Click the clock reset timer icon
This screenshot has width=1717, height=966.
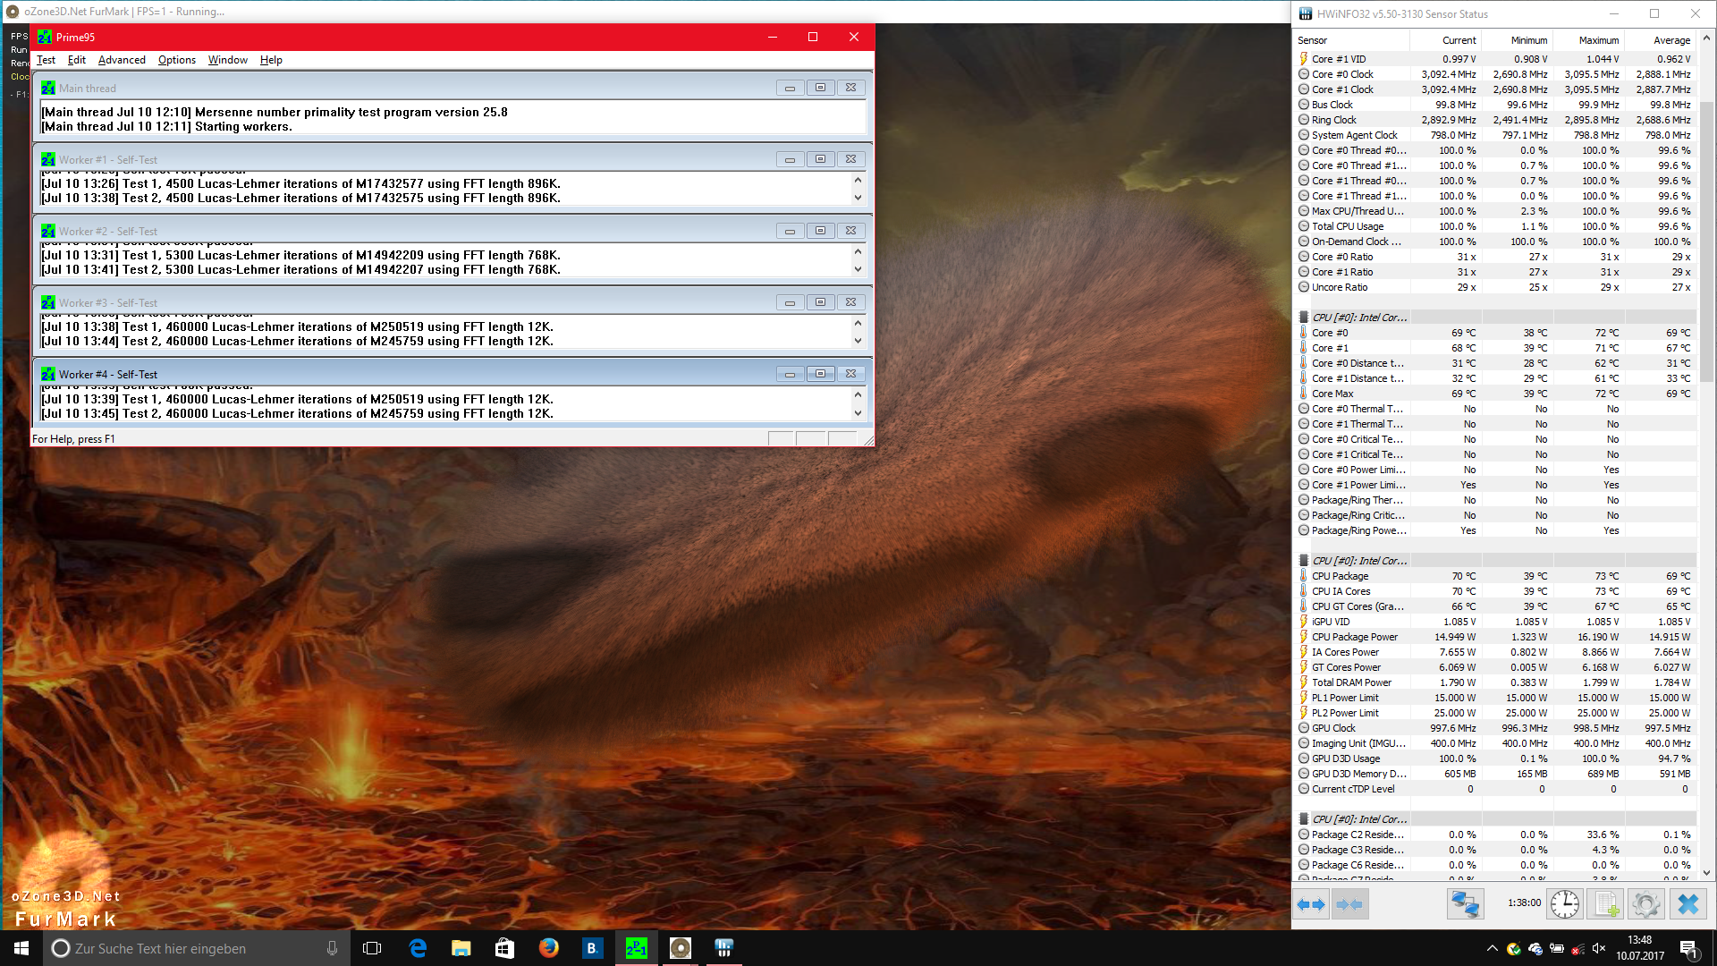1564,904
